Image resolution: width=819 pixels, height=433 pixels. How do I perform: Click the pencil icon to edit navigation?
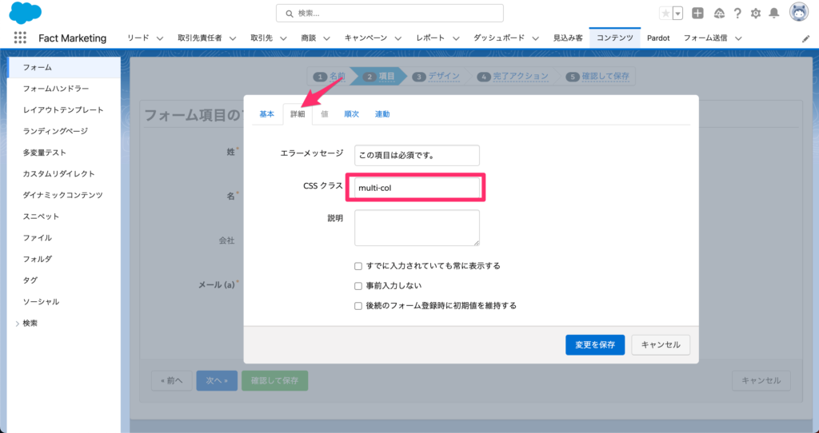806,38
